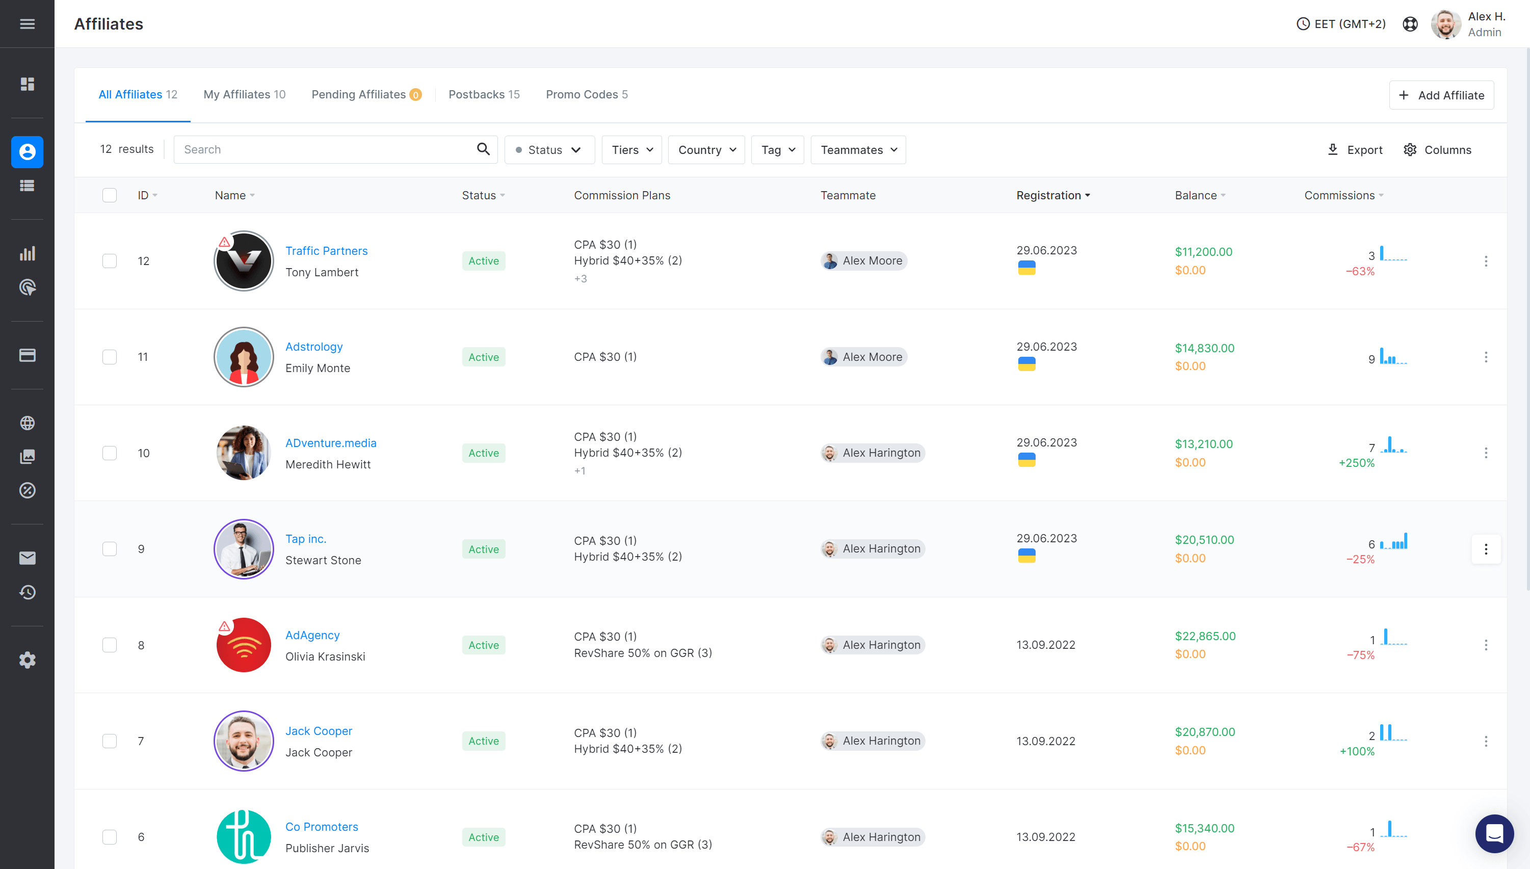Sort the table by Status column

click(x=483, y=195)
